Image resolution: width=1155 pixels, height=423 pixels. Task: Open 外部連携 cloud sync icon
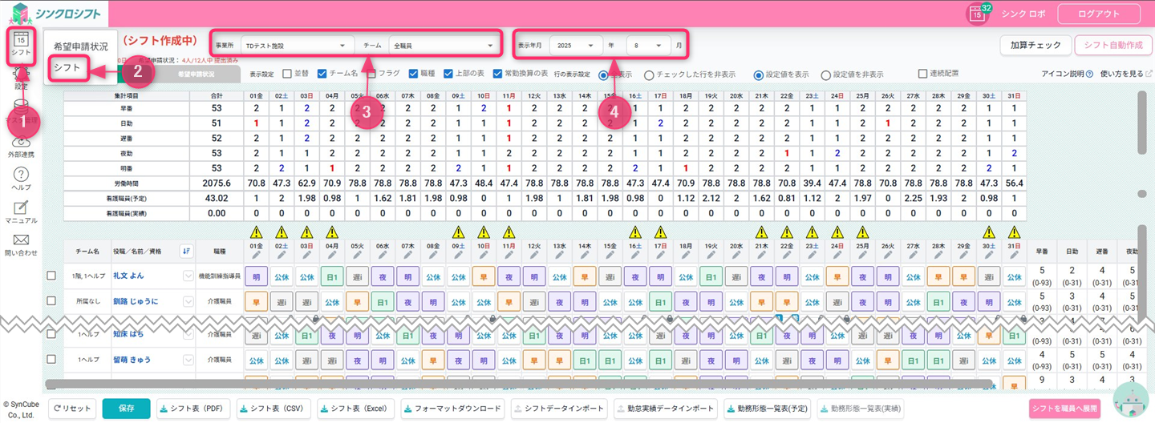point(22,142)
